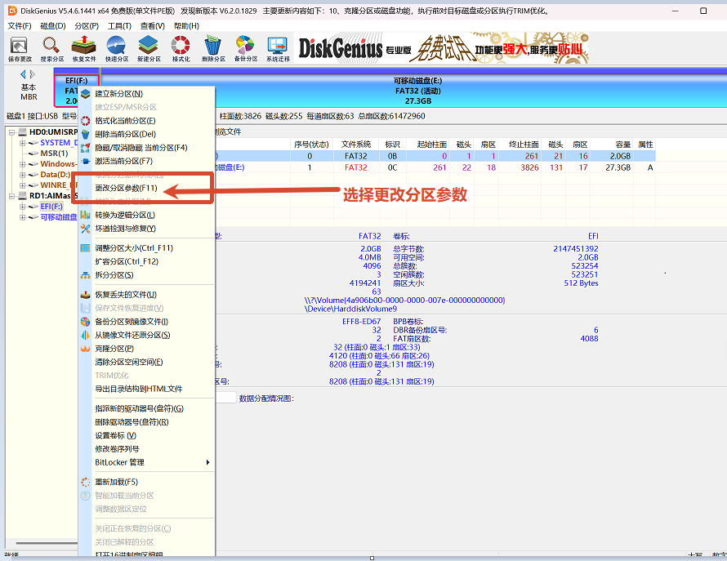Choose 隐藏/取消隐藏 当前分区(F4)

(x=146, y=148)
